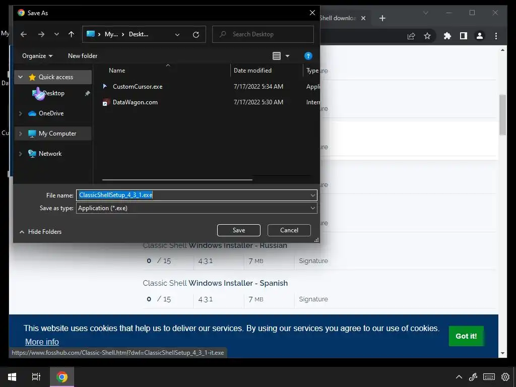Image resolution: width=516 pixels, height=387 pixels.
Task: Toggle Chrome side panel icon
Action: pos(464,36)
